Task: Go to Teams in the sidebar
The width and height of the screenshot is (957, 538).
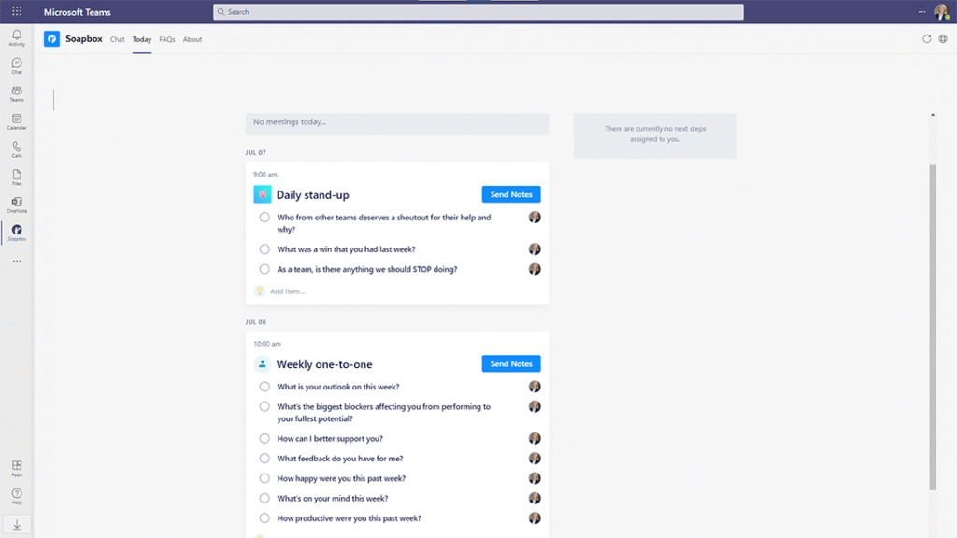Action: click(17, 93)
